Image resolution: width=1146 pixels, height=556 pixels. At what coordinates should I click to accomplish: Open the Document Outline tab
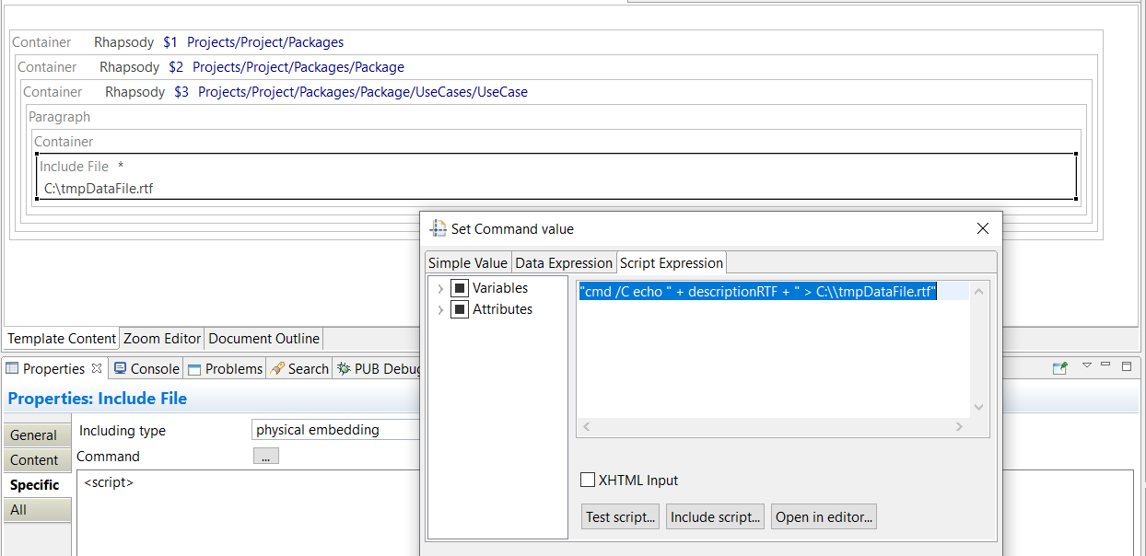[x=263, y=339]
